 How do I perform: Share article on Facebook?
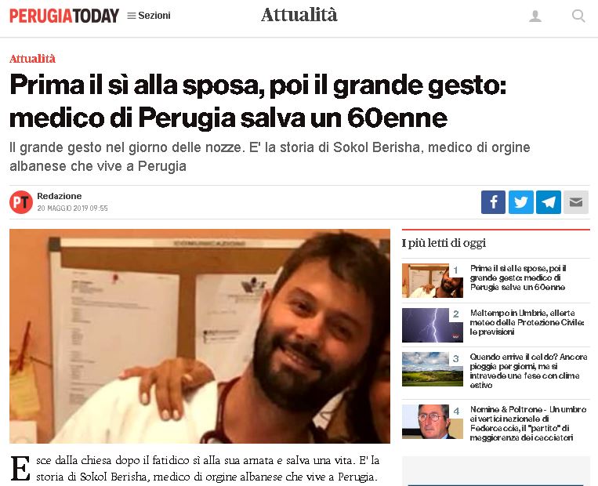pos(493,202)
